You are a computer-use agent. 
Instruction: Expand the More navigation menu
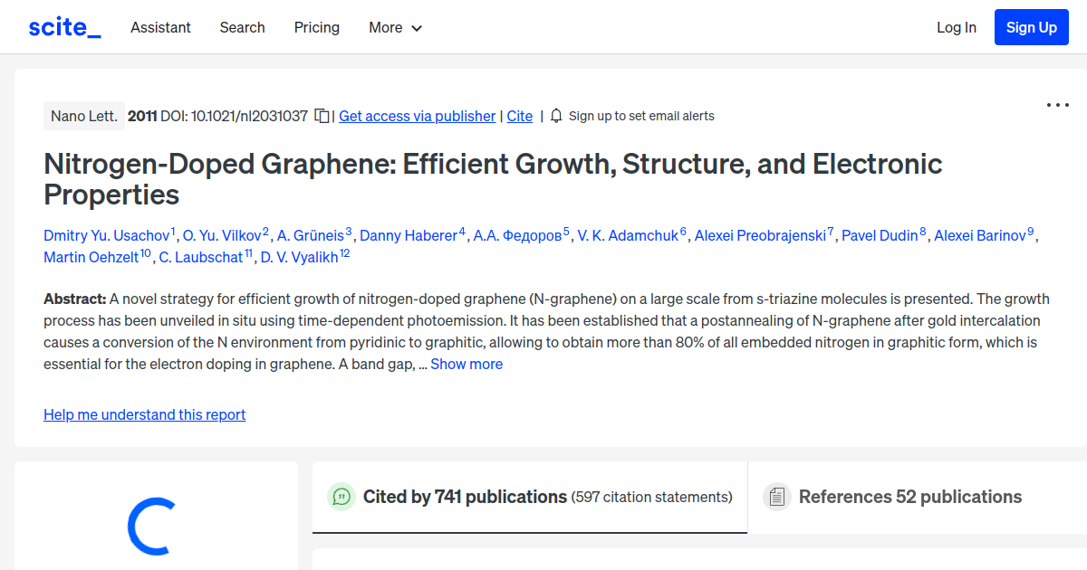tap(395, 28)
